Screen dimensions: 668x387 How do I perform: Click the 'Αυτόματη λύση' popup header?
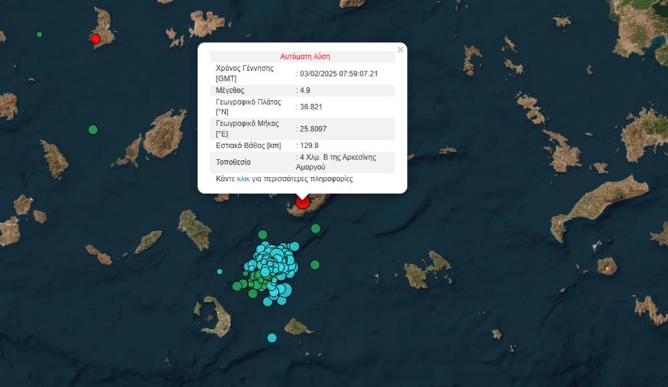305,57
